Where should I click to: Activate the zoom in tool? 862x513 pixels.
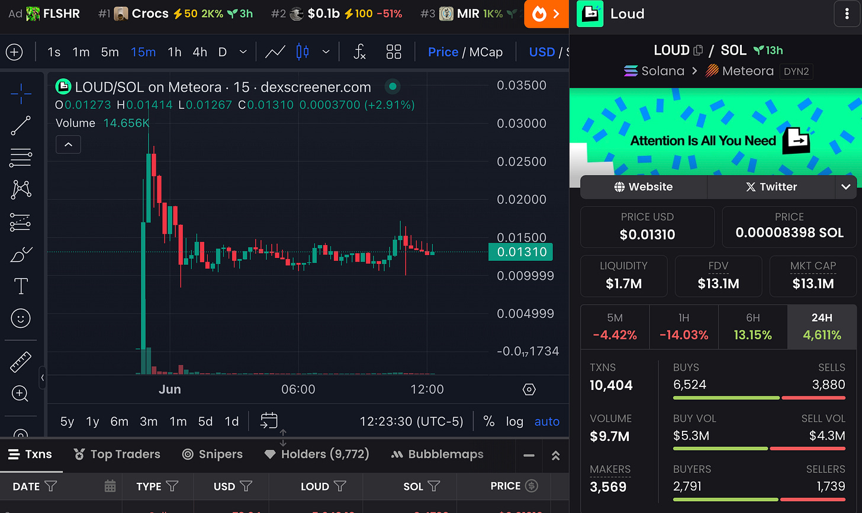tap(21, 393)
